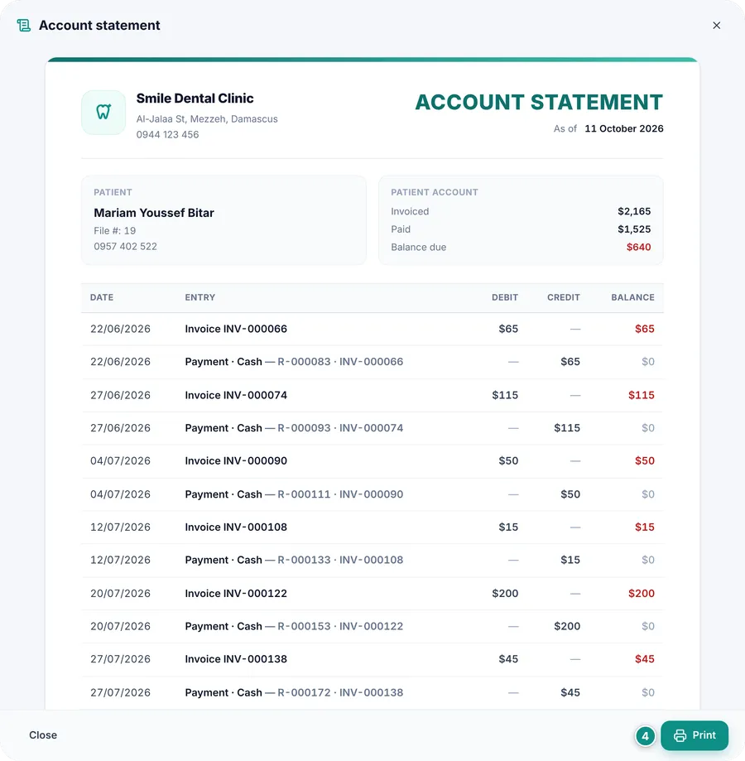Click the Invoiced amount $2,165

634,211
